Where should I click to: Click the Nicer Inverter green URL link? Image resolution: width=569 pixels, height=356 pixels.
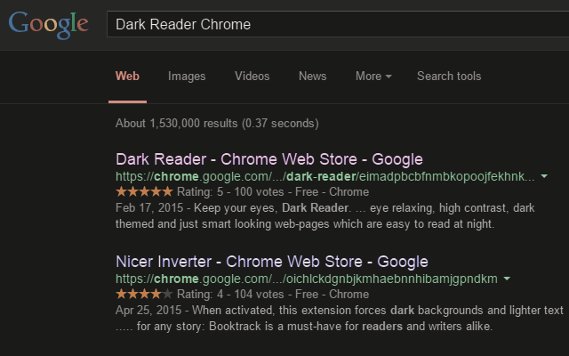click(x=307, y=279)
